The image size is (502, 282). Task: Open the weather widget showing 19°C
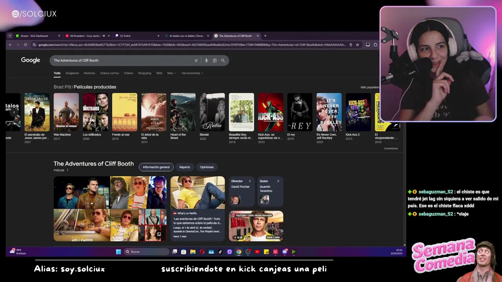click(18, 251)
